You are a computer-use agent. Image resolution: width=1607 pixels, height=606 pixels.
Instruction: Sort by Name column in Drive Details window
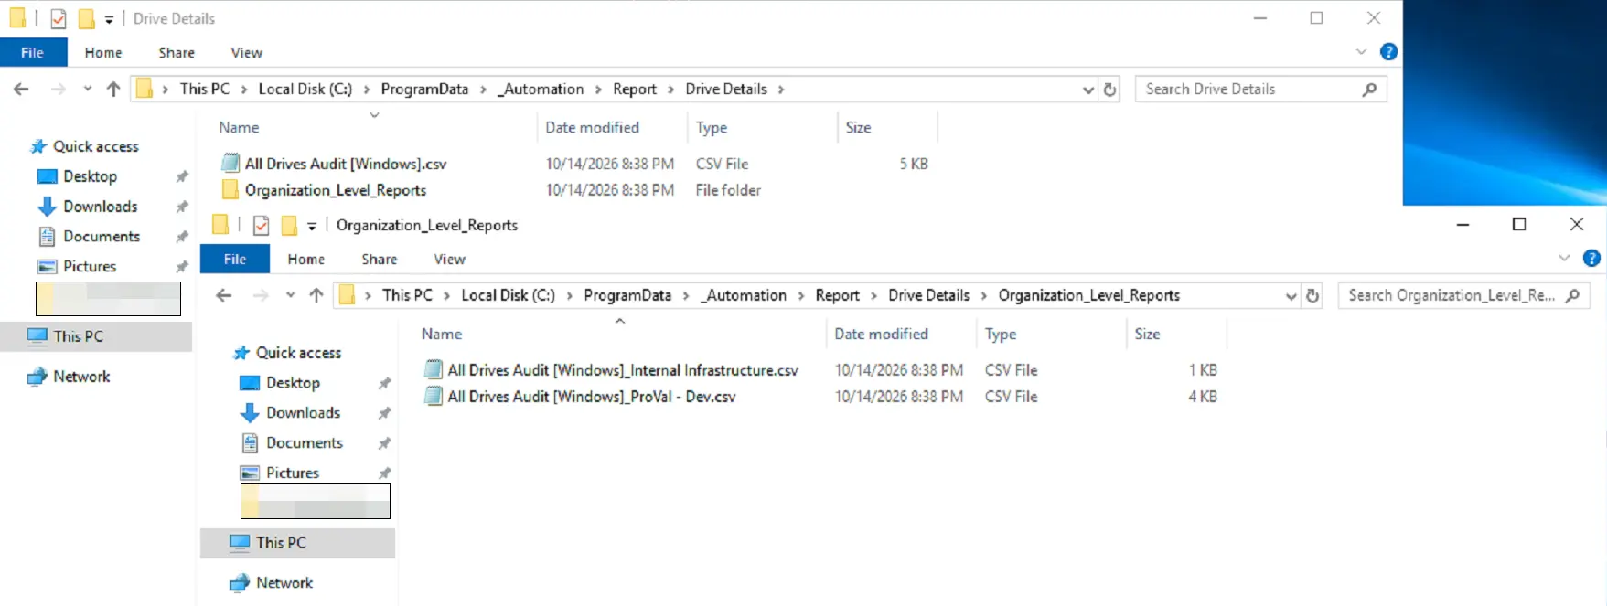240,128
